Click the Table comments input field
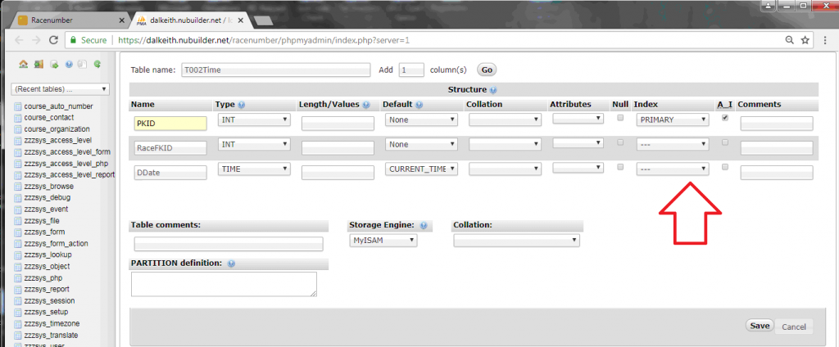This screenshot has height=347, width=839. [x=229, y=244]
